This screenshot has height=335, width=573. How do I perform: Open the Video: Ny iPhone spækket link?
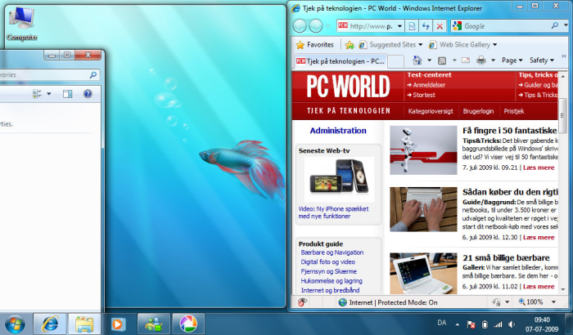(x=333, y=212)
